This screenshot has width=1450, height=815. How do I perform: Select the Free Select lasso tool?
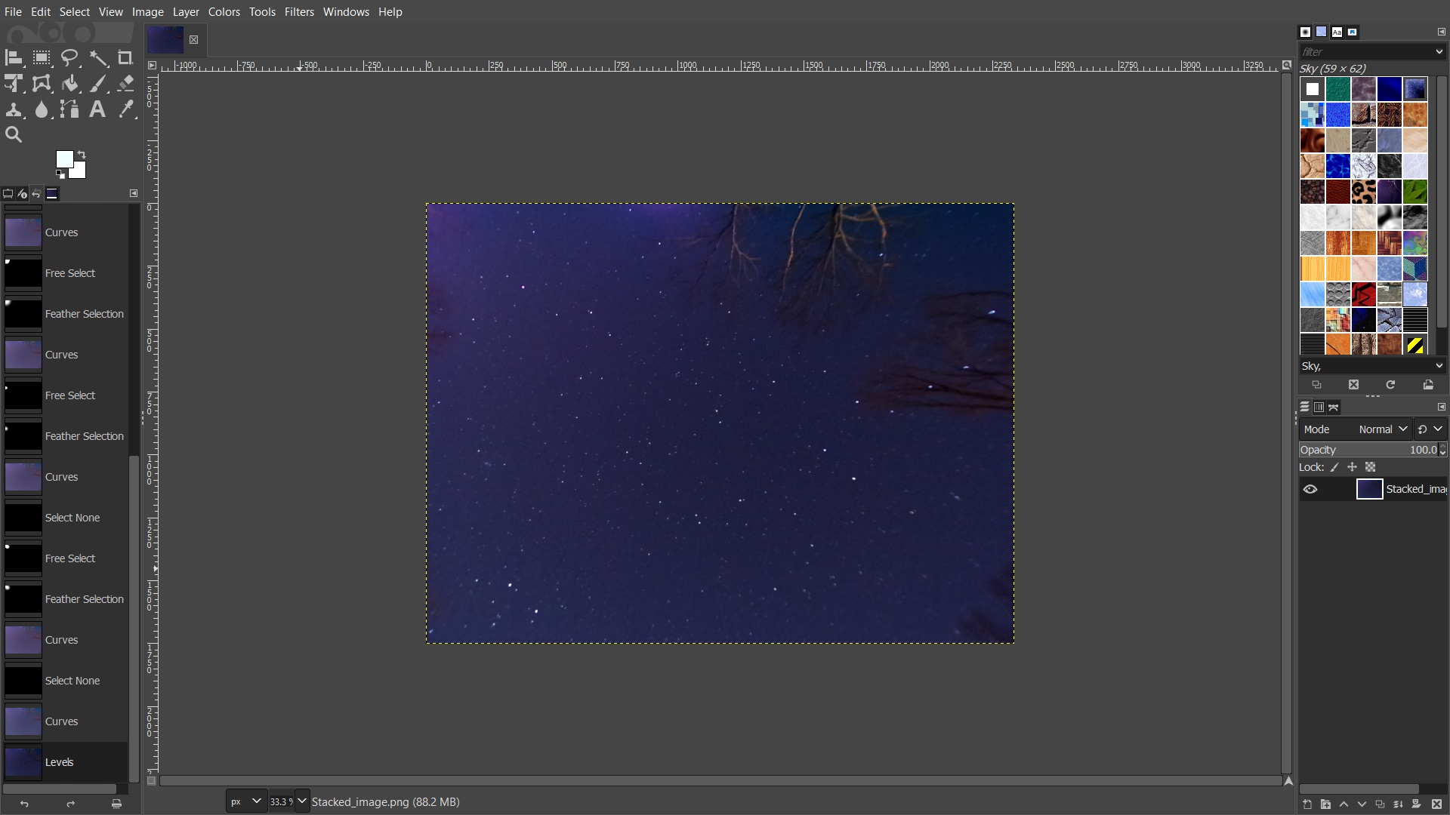69,58
